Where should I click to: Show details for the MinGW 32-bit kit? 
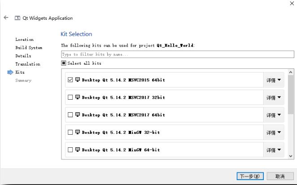point(274,132)
